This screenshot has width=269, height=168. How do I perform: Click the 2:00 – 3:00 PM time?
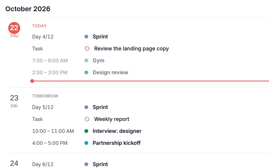50,72
